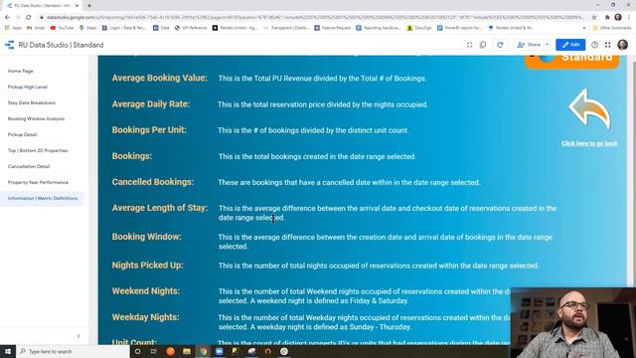Open File Explorer on the taskbar
This screenshot has height=358, width=636.
(x=187, y=351)
